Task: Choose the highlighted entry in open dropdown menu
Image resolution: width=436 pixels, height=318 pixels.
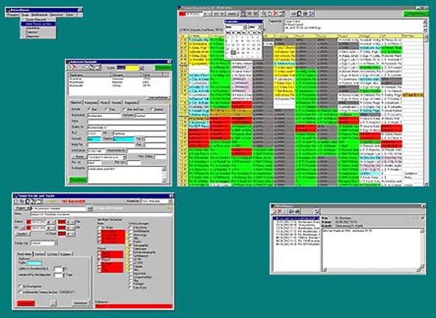Action: pos(38,24)
